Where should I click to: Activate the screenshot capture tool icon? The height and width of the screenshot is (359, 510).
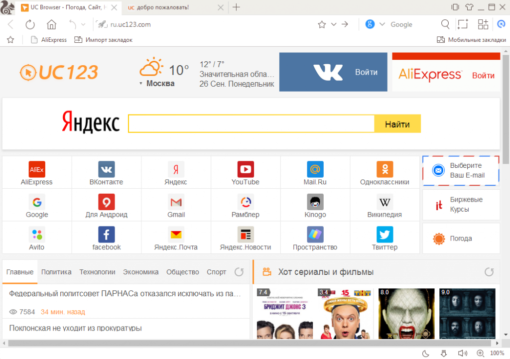point(463,24)
